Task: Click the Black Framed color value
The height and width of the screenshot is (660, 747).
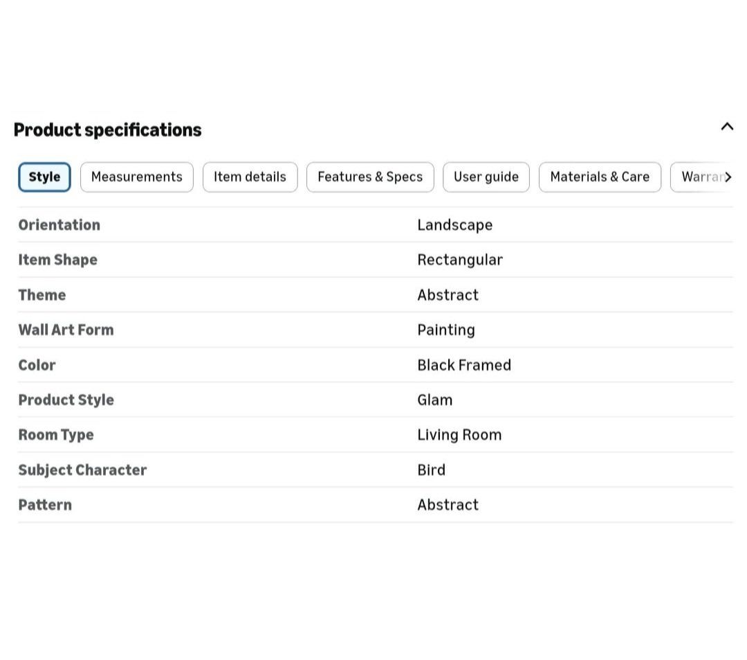Action: pyautogui.click(x=464, y=365)
